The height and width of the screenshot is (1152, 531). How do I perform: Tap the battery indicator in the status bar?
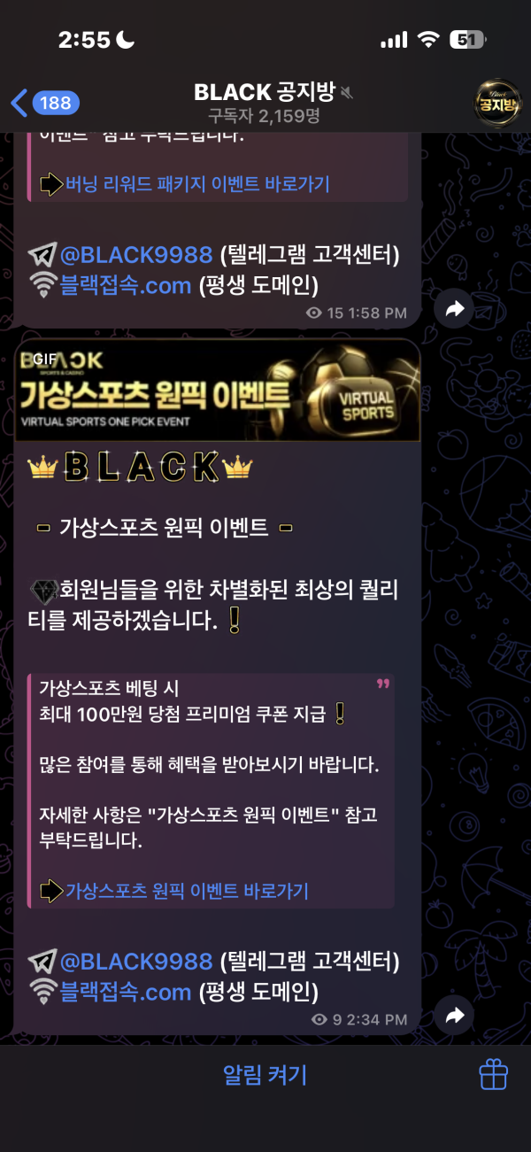click(x=467, y=40)
